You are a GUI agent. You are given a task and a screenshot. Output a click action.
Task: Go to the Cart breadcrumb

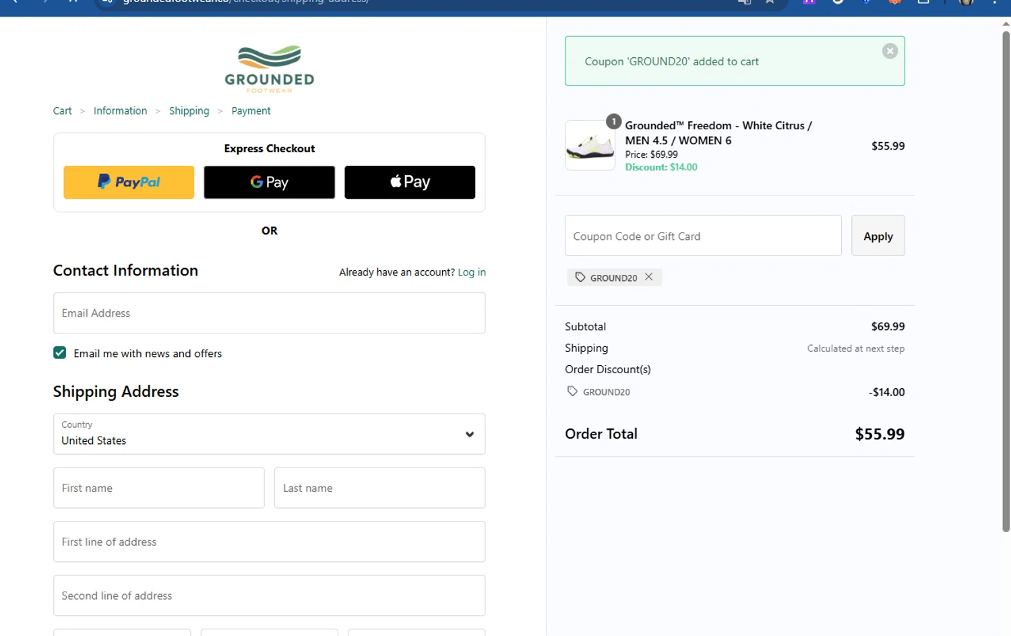pyautogui.click(x=62, y=110)
